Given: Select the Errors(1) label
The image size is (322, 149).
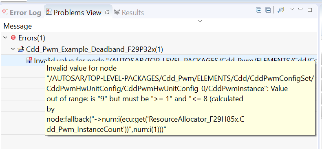Looking at the screenshot, I should 32,38.
